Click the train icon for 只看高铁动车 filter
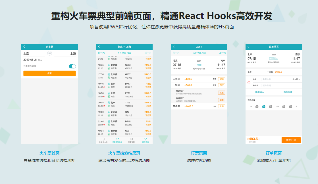318x184 pixels. [x=117, y=139]
